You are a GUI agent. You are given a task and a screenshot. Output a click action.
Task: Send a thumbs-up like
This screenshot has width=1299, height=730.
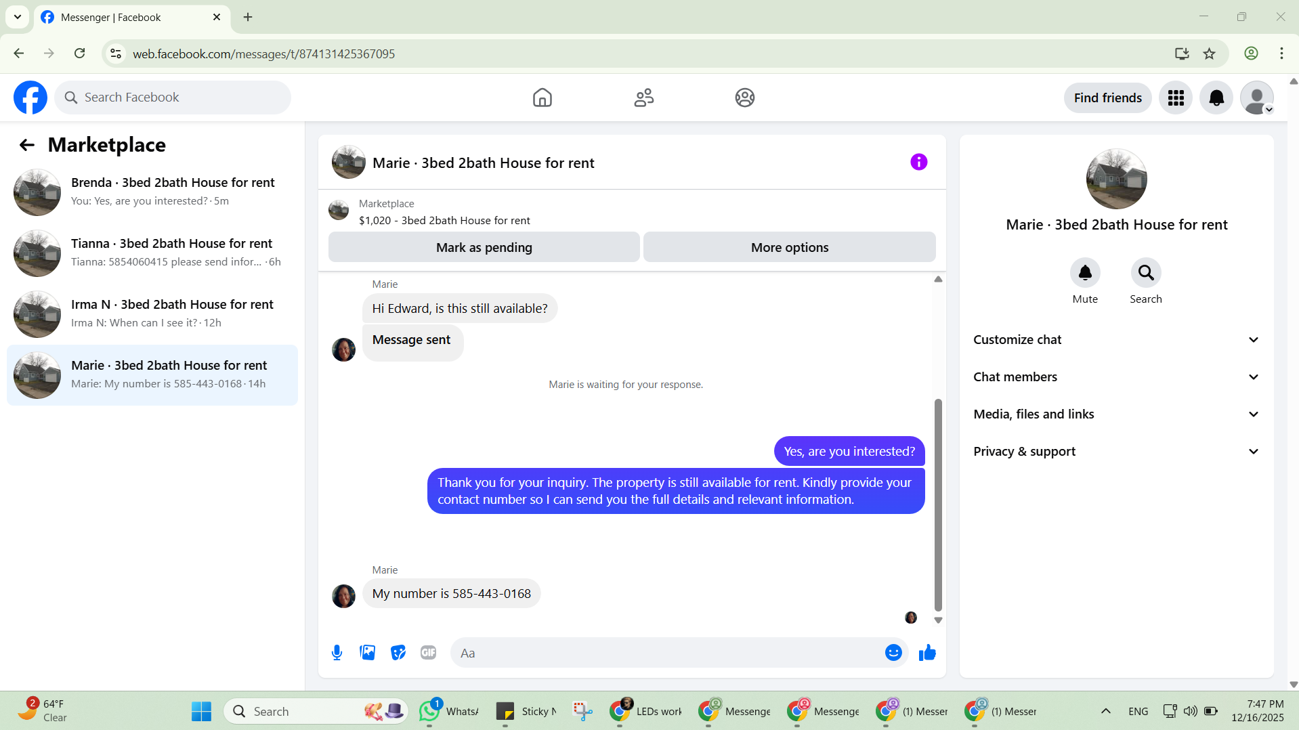click(x=927, y=653)
